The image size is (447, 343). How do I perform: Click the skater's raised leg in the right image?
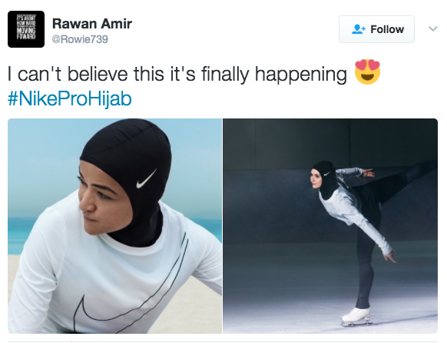(x=399, y=182)
